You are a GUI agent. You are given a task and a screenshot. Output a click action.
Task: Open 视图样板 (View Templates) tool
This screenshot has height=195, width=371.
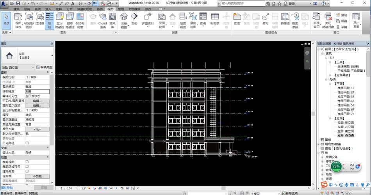[18, 20]
